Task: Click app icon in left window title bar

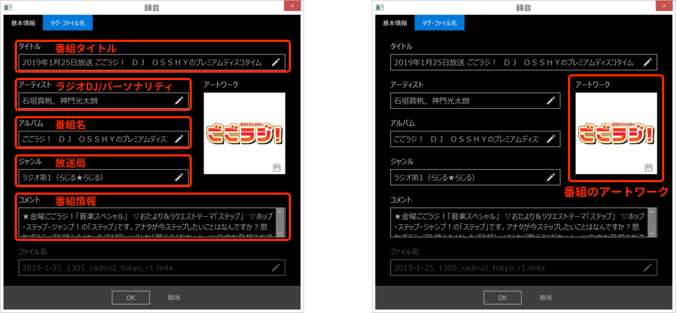Action: (x=8, y=7)
